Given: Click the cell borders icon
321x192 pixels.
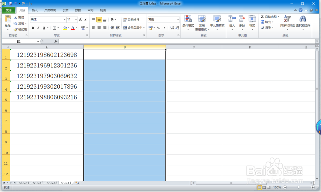Looking at the screenshot, I should pyautogui.click(x=54, y=28).
